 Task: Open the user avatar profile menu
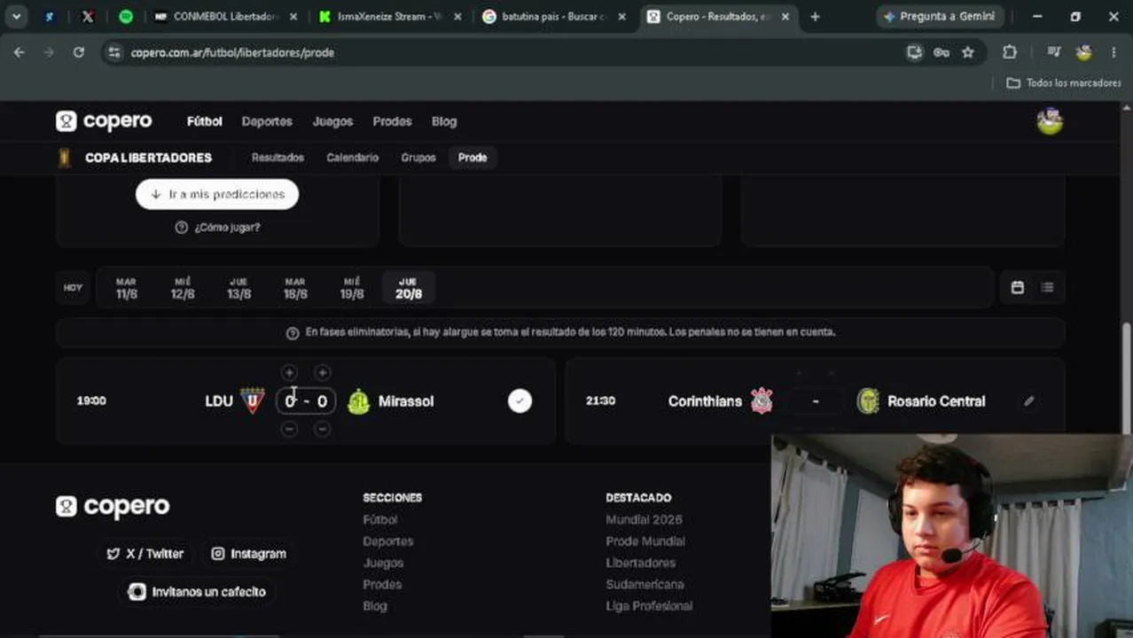tap(1050, 121)
